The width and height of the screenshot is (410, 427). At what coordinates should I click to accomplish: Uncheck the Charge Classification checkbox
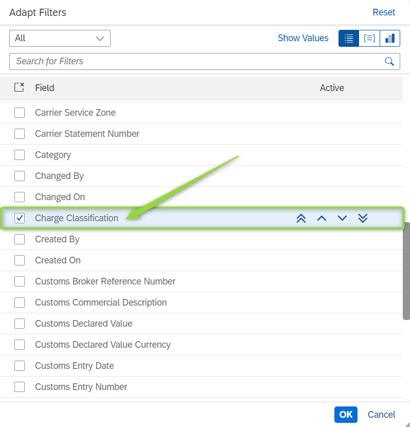click(19, 218)
